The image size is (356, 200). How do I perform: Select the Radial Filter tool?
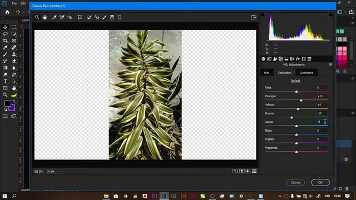(120, 17)
